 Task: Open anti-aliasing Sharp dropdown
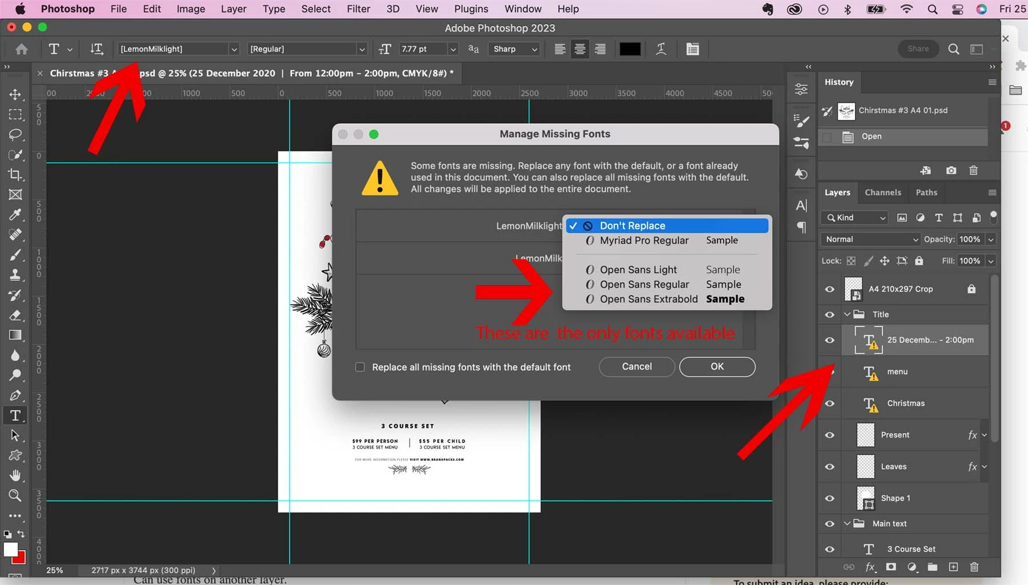point(515,49)
